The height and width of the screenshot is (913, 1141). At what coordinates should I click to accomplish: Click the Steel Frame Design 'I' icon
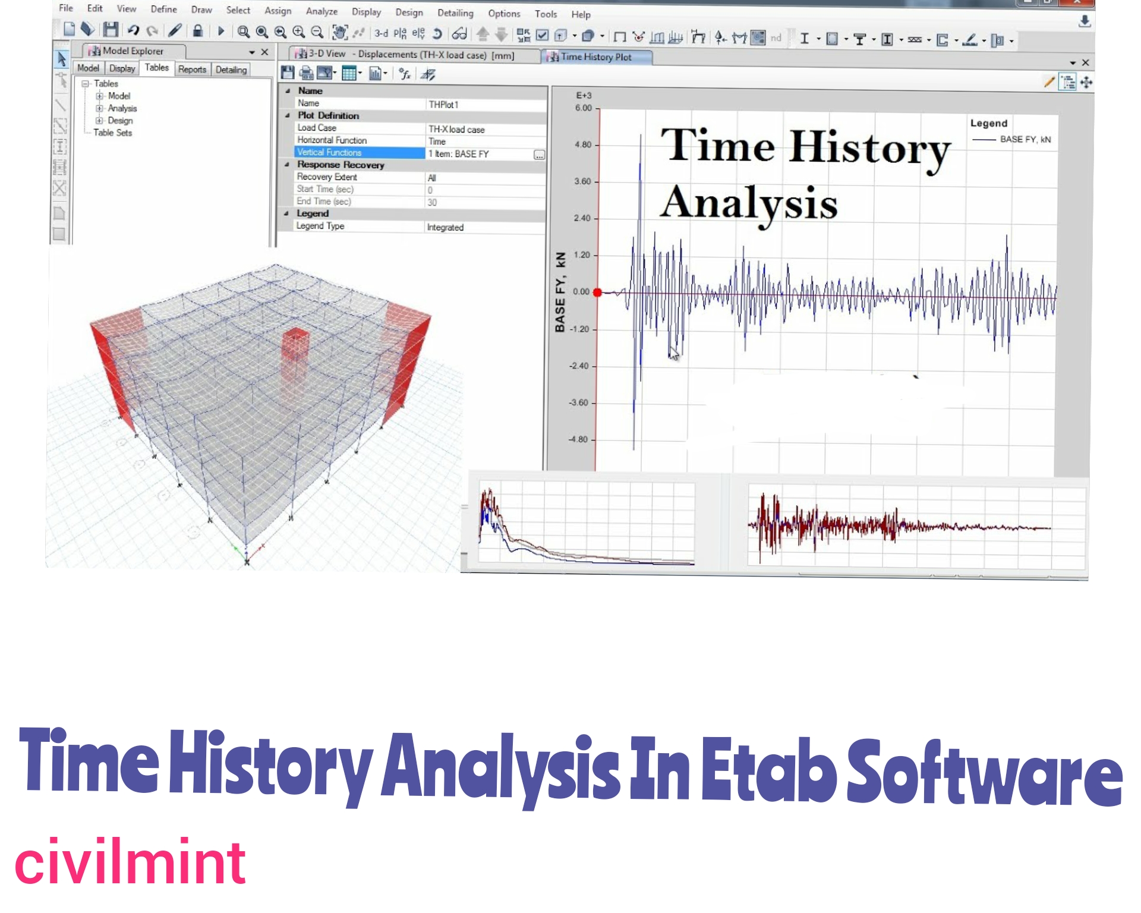coord(804,39)
